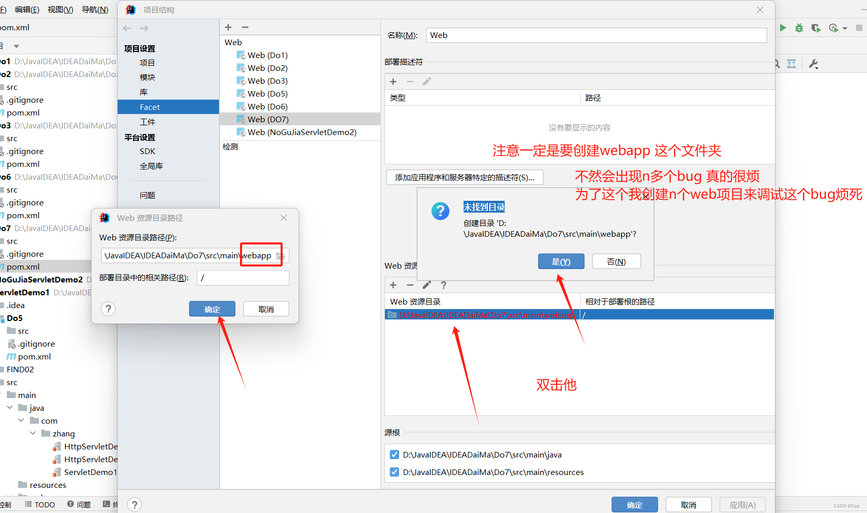Open View menu in menu bar
Screen dimensions: 867x513
(60, 10)
